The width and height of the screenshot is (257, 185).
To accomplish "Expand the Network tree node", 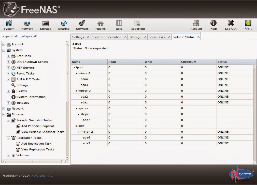I will (4, 109).
